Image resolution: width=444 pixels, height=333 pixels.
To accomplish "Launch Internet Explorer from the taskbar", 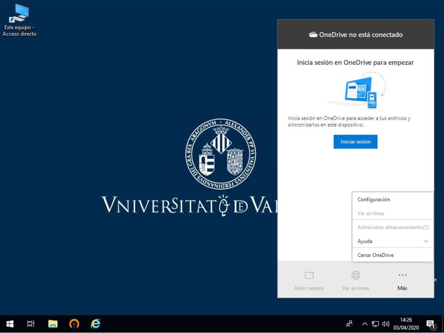I will coord(95,324).
